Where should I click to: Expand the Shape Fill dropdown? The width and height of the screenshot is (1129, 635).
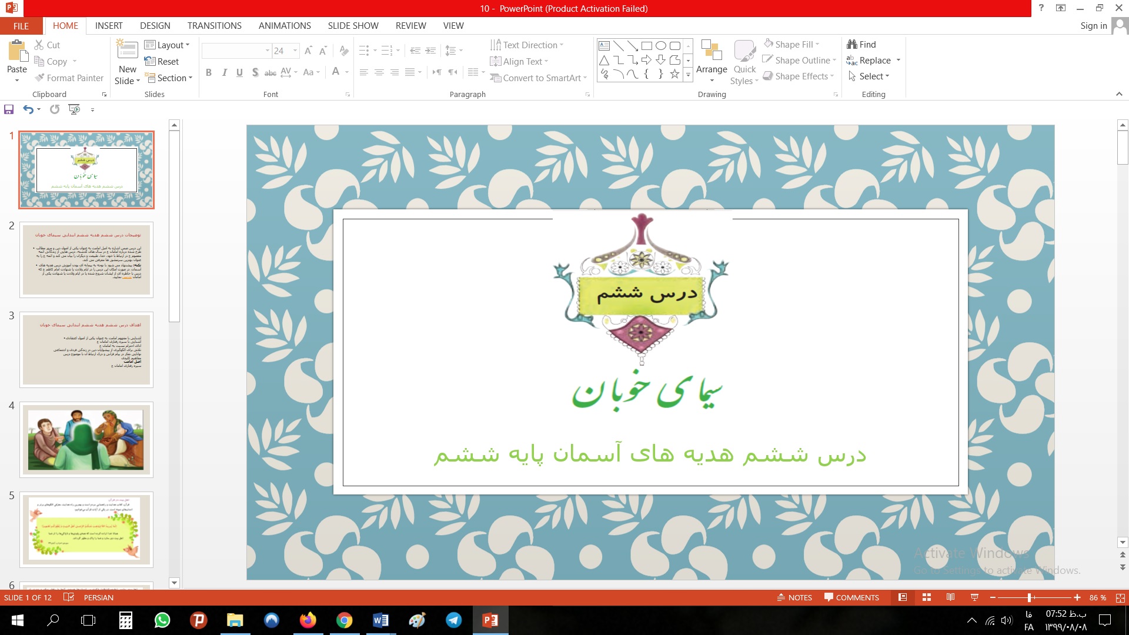817,44
